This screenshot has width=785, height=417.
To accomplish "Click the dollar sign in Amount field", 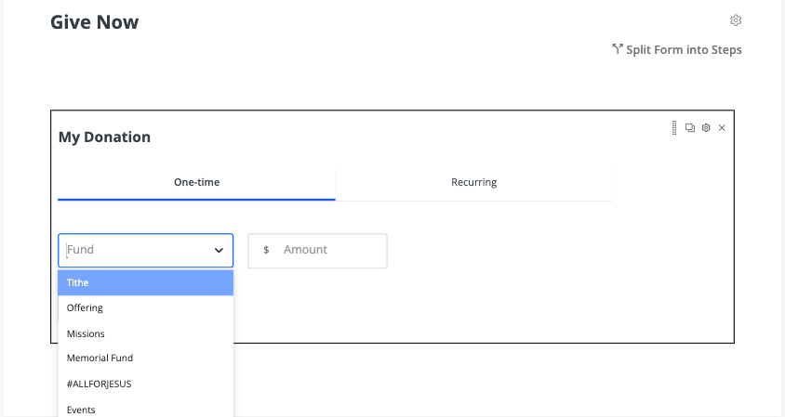I will tap(267, 250).
